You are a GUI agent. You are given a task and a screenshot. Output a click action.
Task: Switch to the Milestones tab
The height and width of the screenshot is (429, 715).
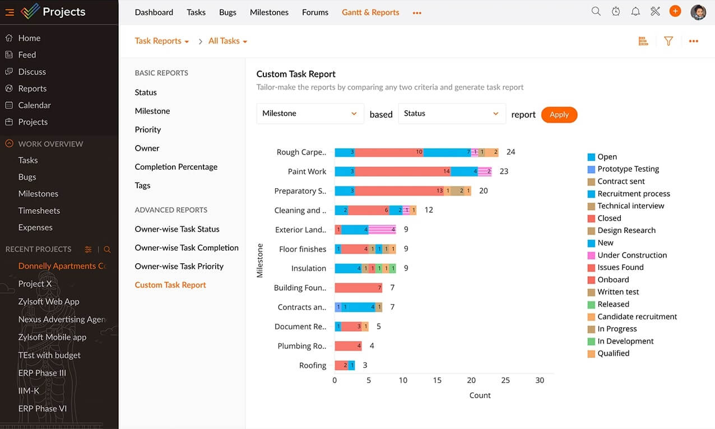point(269,12)
